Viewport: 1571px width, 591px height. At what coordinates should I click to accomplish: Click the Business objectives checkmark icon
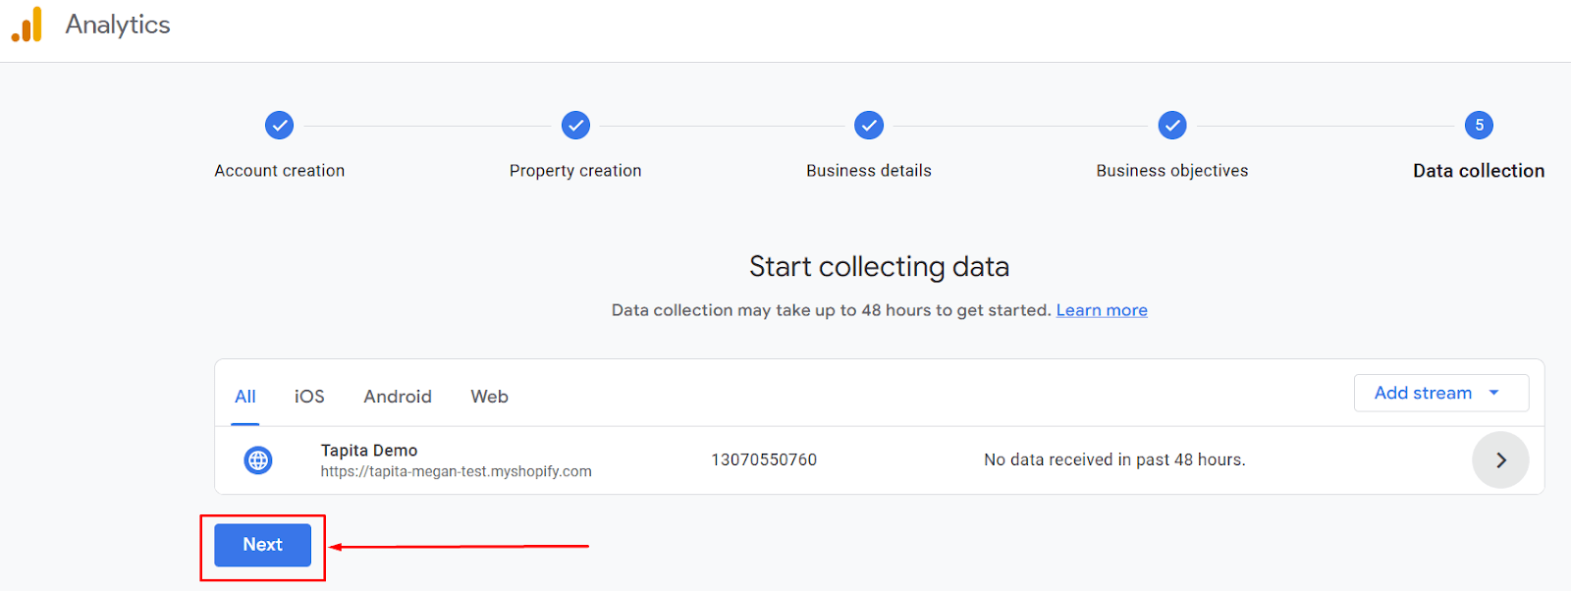(x=1172, y=126)
